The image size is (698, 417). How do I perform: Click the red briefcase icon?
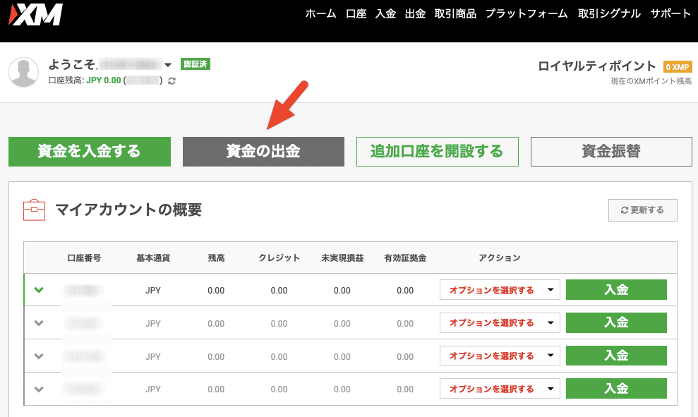[x=35, y=210]
